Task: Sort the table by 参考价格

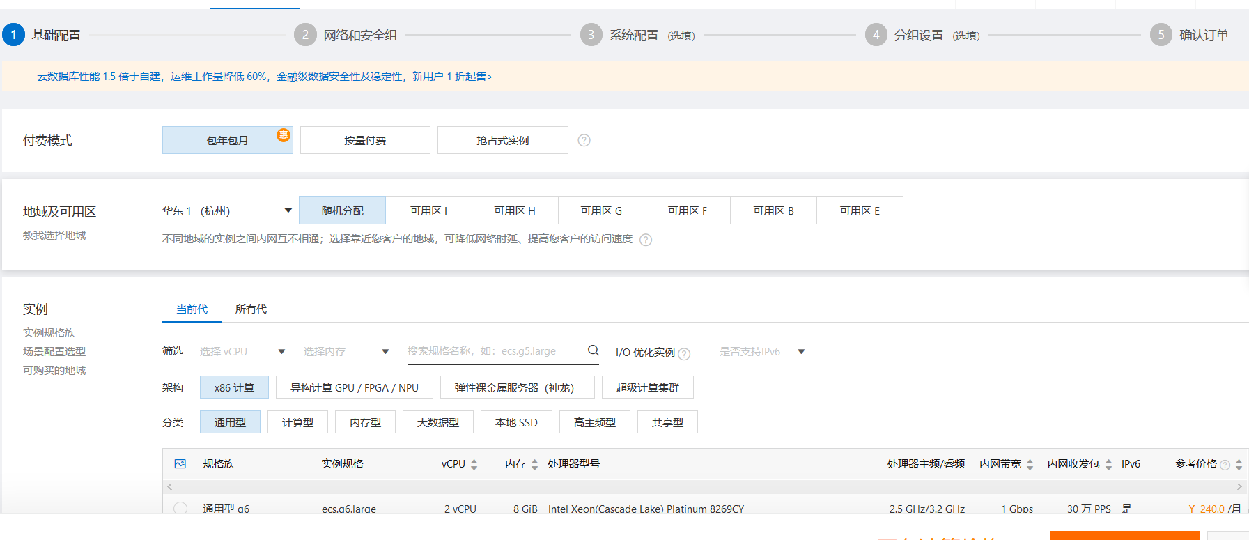Action: coord(1239,464)
